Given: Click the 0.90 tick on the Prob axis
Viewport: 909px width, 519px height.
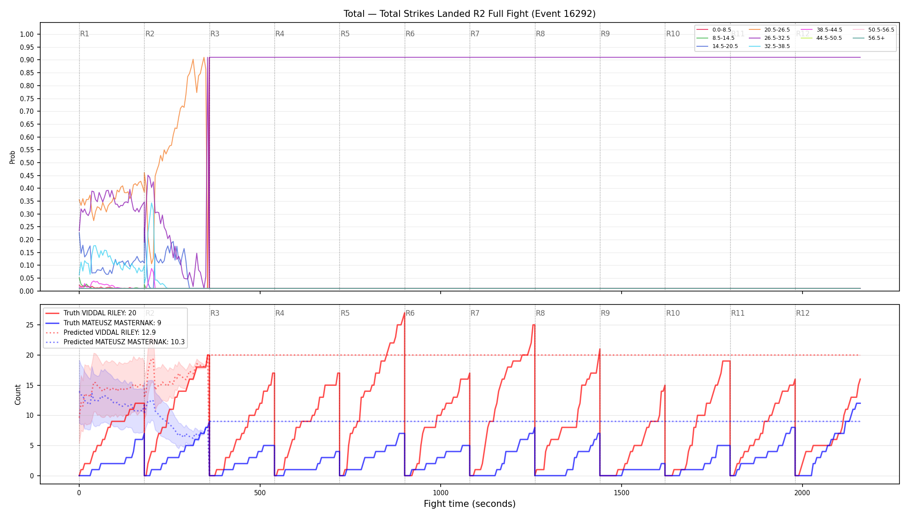Looking at the screenshot, I should click(x=27, y=60).
